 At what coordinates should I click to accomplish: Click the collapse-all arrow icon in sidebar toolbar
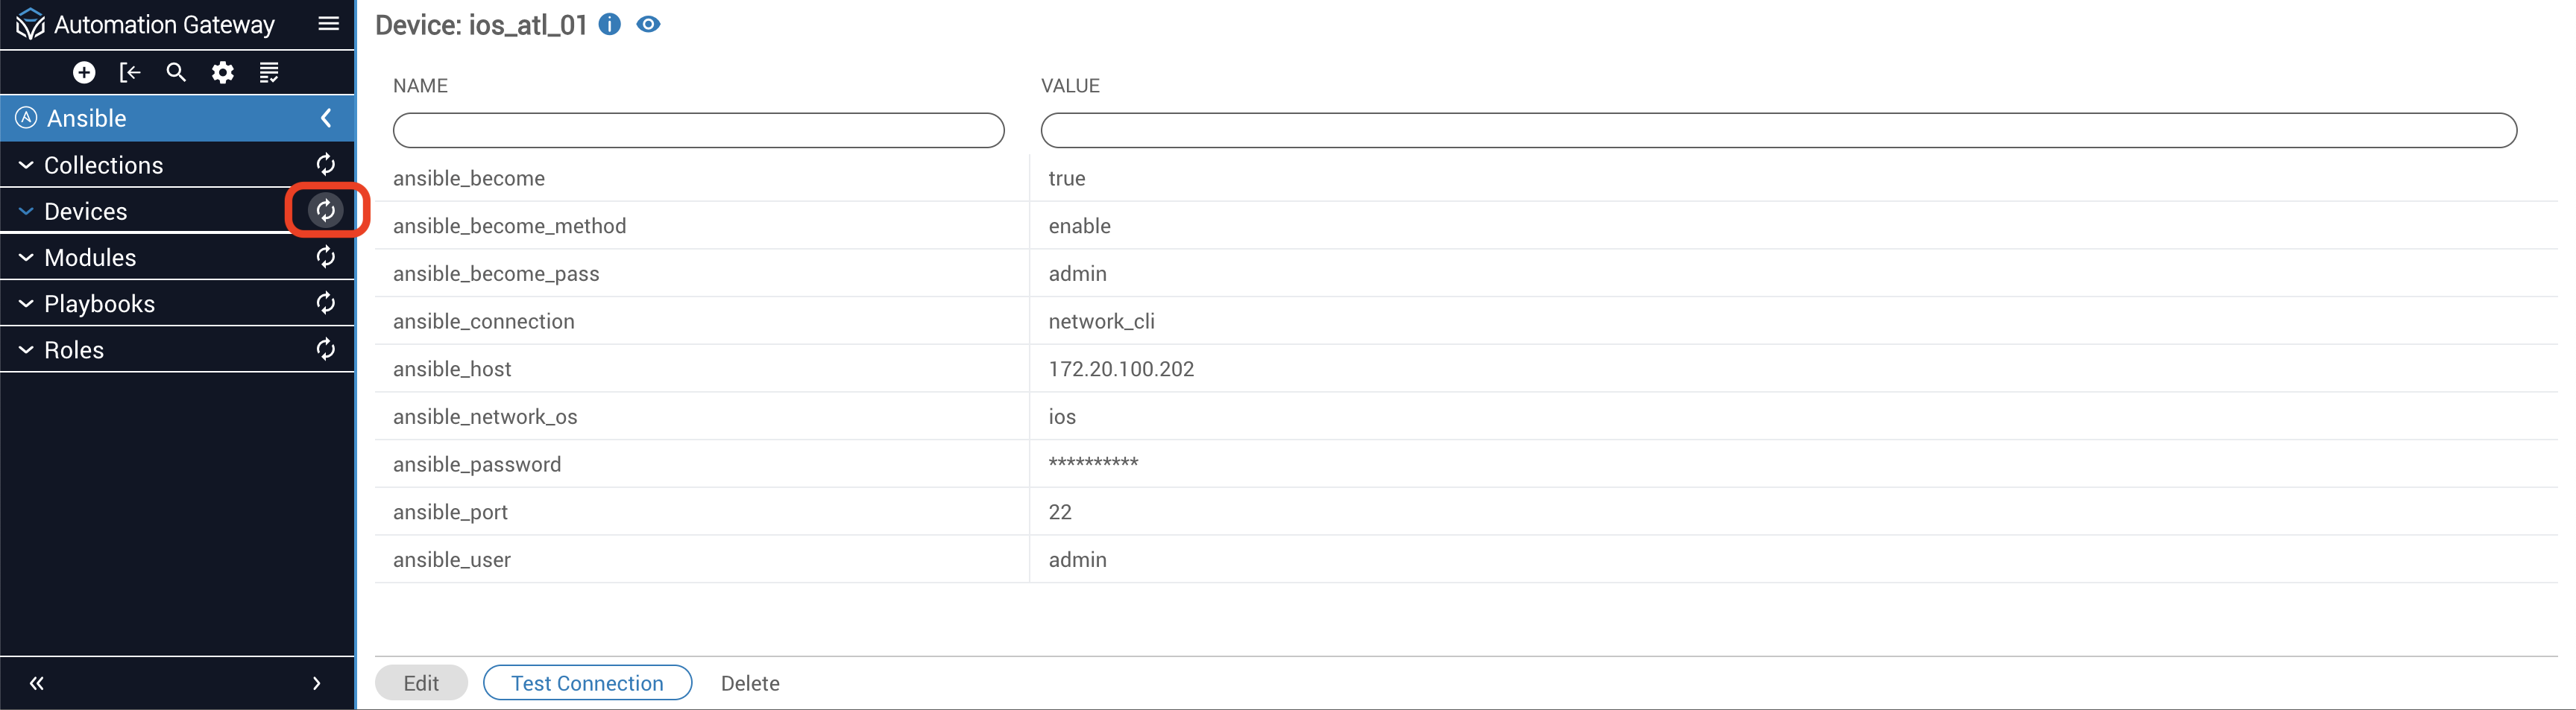(130, 72)
